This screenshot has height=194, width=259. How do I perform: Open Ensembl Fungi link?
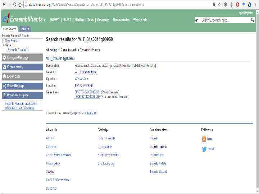pyautogui.click(x=156, y=155)
